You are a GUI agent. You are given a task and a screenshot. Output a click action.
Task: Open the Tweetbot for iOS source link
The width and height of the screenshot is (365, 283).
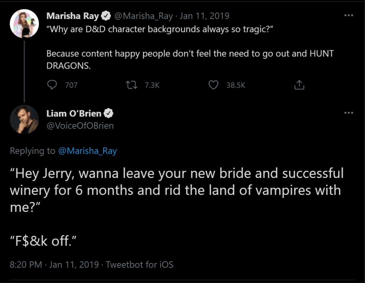click(x=140, y=265)
